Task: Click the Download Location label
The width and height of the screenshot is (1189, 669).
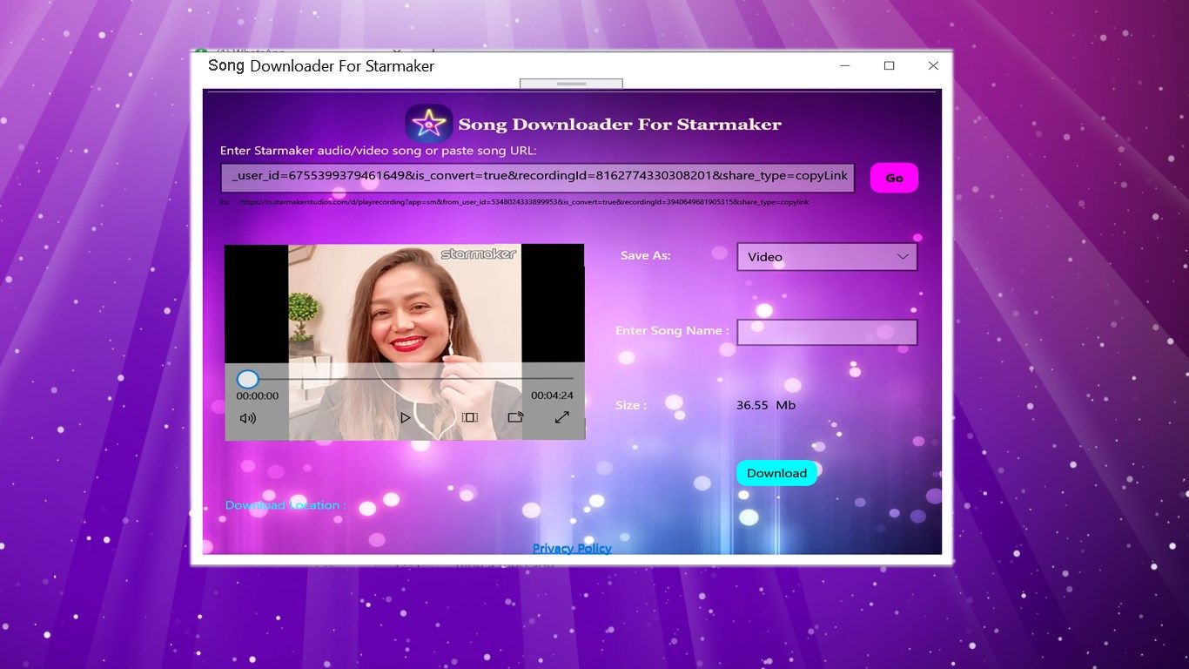Action: (x=285, y=505)
